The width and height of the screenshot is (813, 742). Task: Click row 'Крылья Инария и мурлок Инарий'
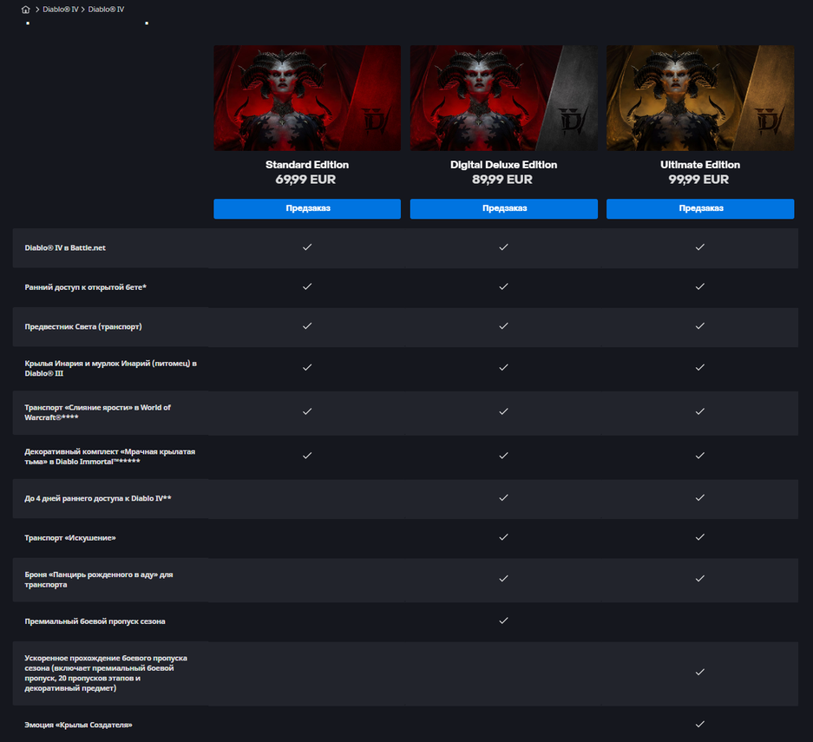click(405, 368)
